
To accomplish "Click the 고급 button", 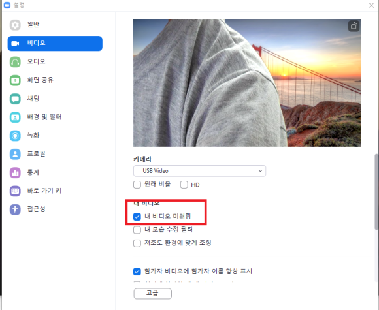I will (x=153, y=294).
